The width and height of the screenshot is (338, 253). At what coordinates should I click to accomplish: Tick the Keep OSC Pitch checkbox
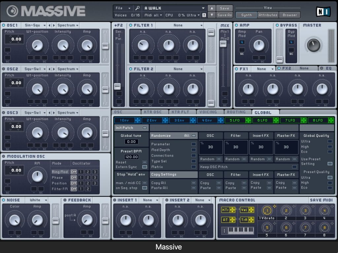pyautogui.click(x=294, y=167)
